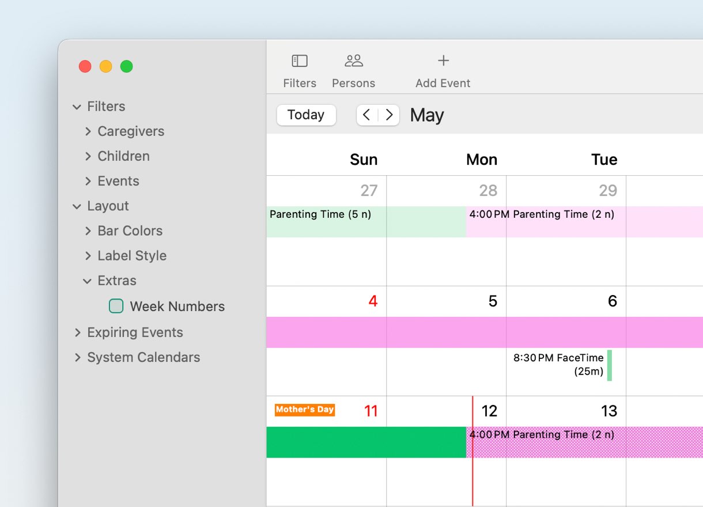Select the magenta event bar on the 4th

coord(485,332)
